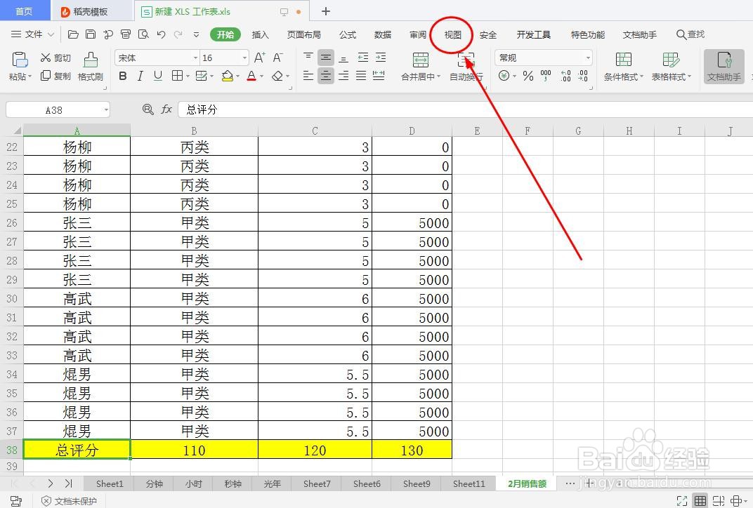Click the decrease indent icon
This screenshot has width=753, height=508.
(x=363, y=58)
